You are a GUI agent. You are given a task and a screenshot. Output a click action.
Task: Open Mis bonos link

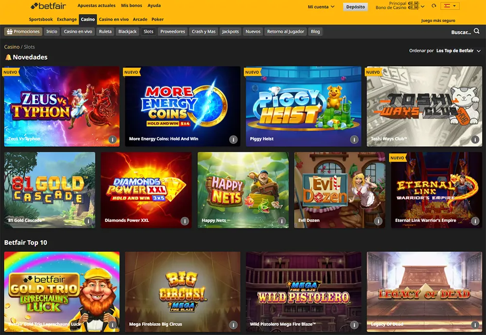(x=131, y=5)
